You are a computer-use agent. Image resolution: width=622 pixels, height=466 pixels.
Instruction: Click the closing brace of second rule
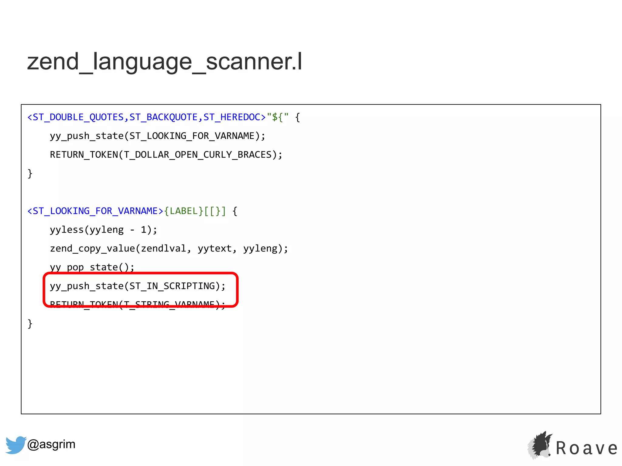(x=30, y=324)
